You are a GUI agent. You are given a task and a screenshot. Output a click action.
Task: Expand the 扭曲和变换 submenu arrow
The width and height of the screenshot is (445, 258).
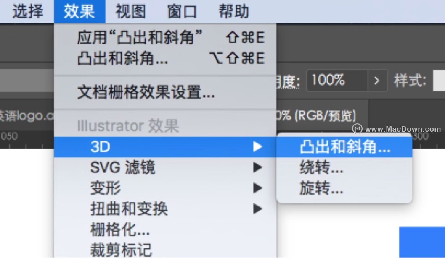[257, 209]
